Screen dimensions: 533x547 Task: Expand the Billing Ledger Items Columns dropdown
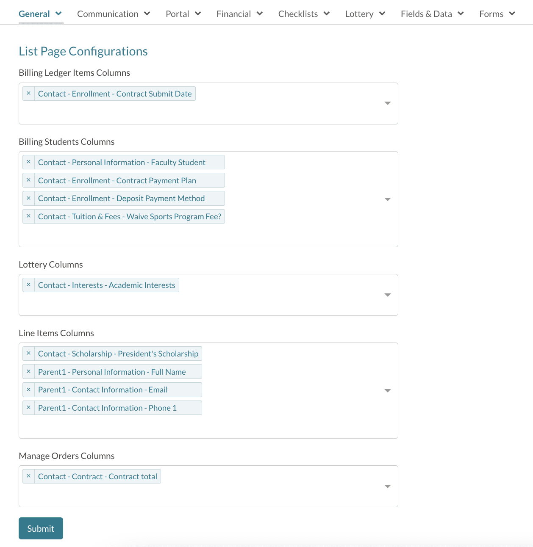pyautogui.click(x=387, y=103)
